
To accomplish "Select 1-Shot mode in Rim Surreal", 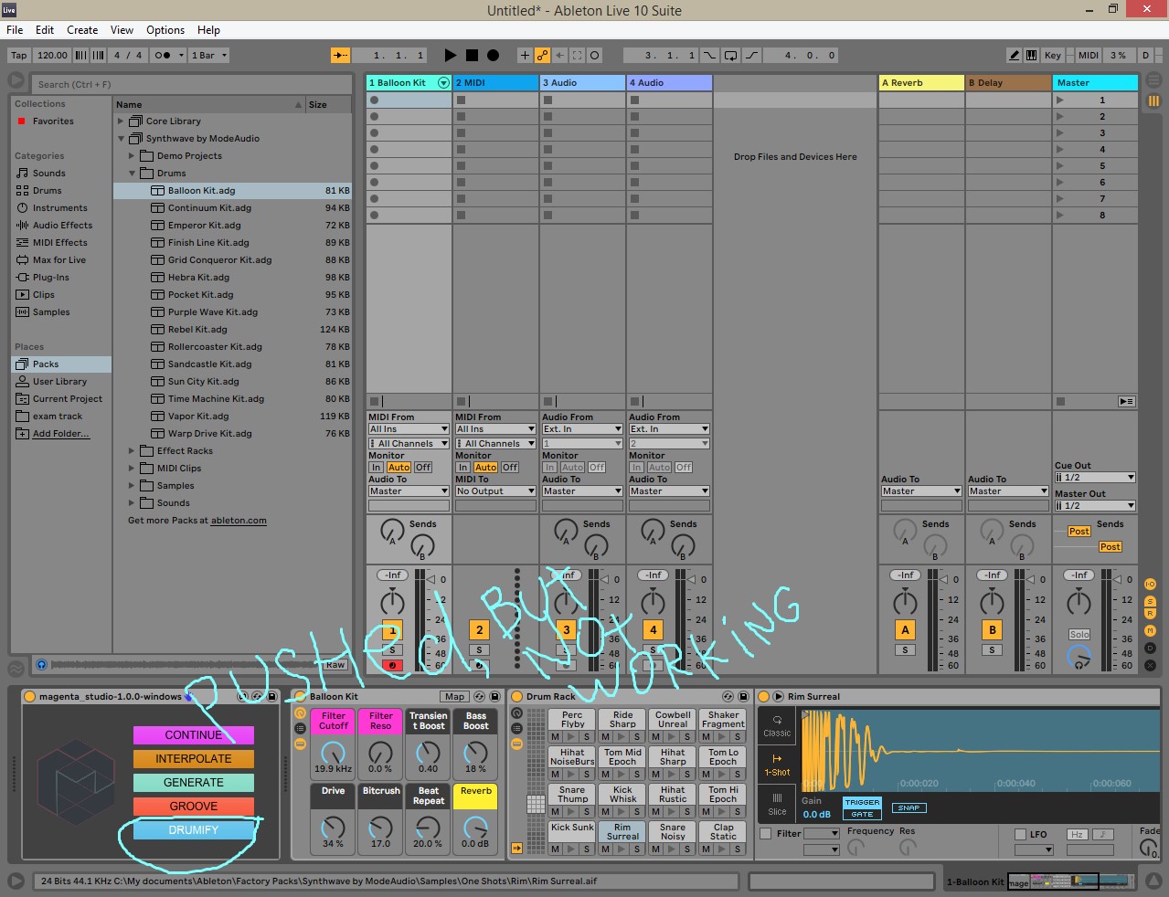I will 777,765.
